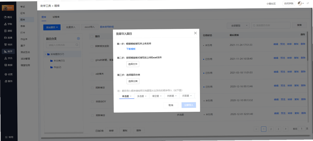The image size is (313, 141).
Task: Open 考试 in secondary menu
Action: pos(23,7)
